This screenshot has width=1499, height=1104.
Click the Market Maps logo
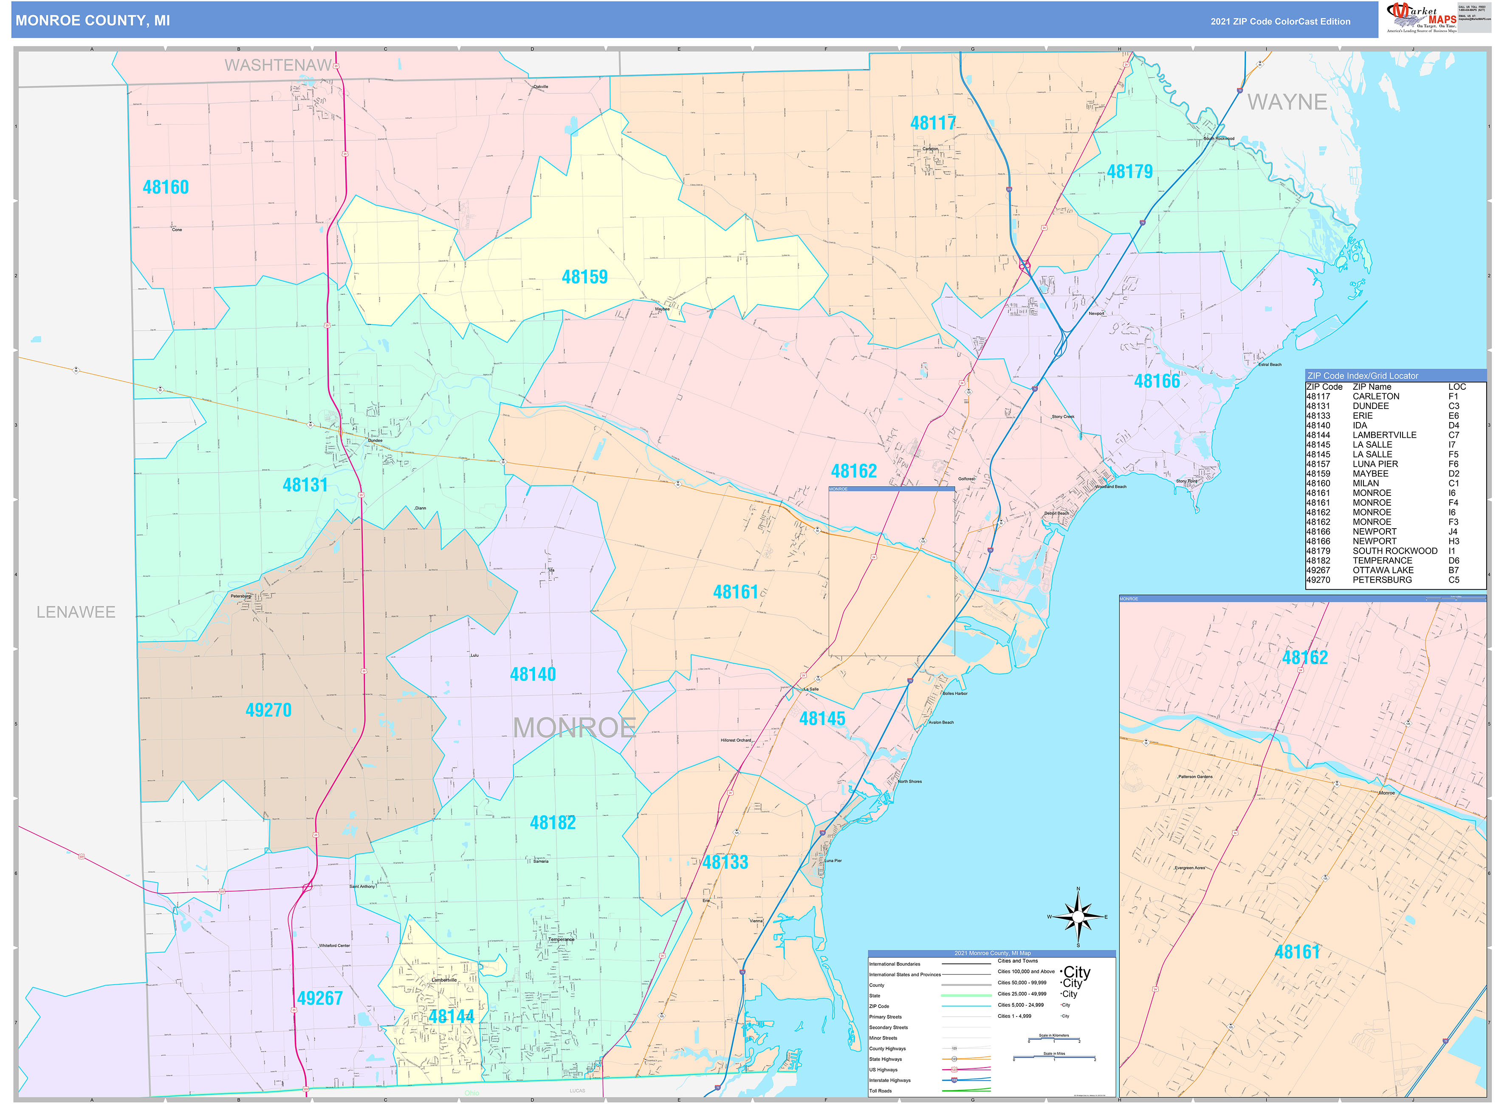tap(1421, 17)
